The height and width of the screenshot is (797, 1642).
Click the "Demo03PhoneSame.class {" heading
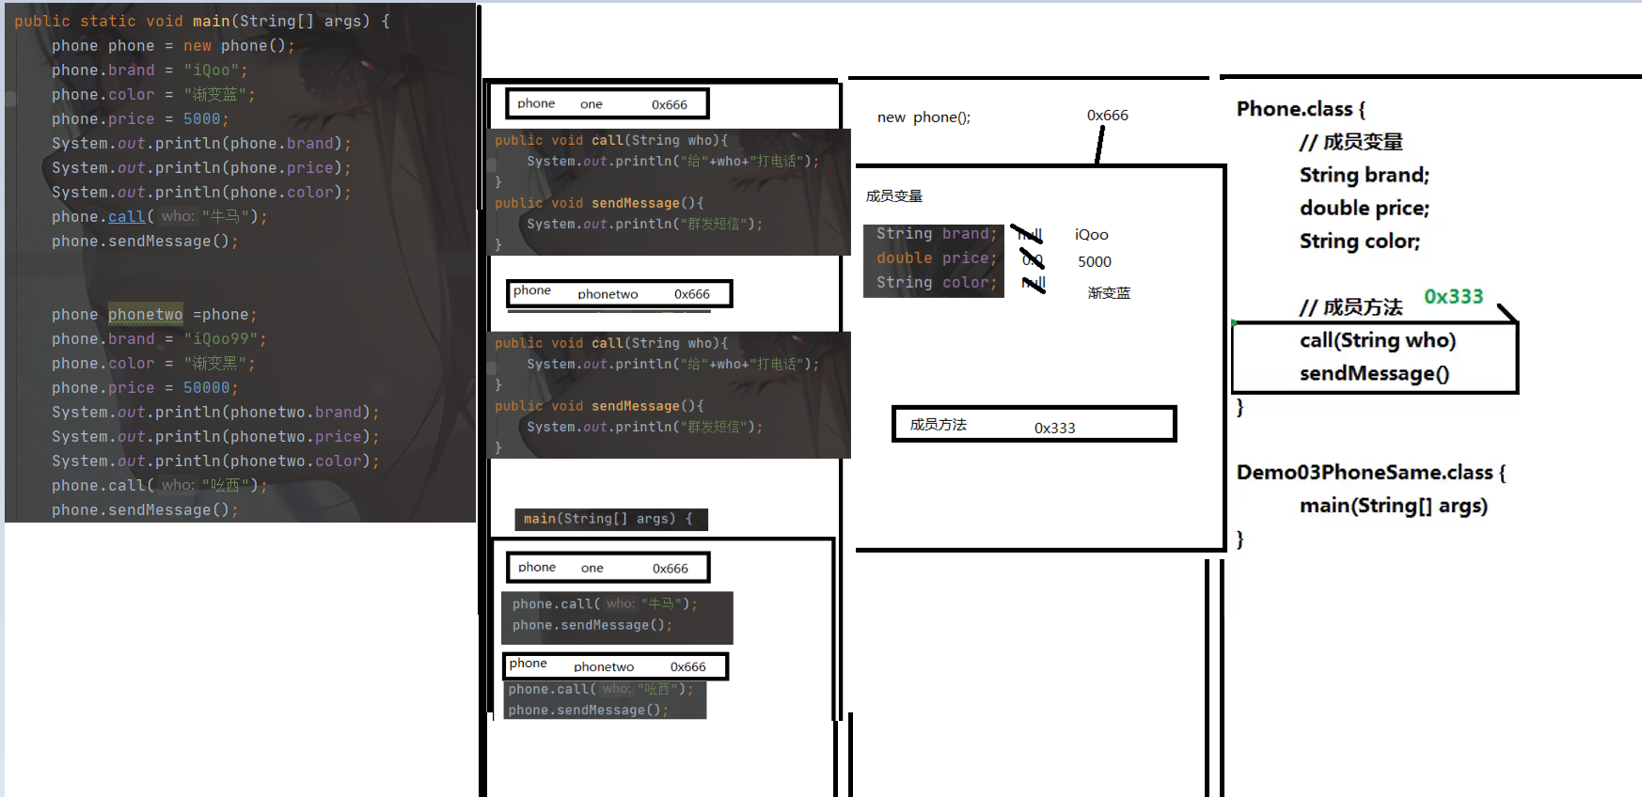tap(1371, 472)
